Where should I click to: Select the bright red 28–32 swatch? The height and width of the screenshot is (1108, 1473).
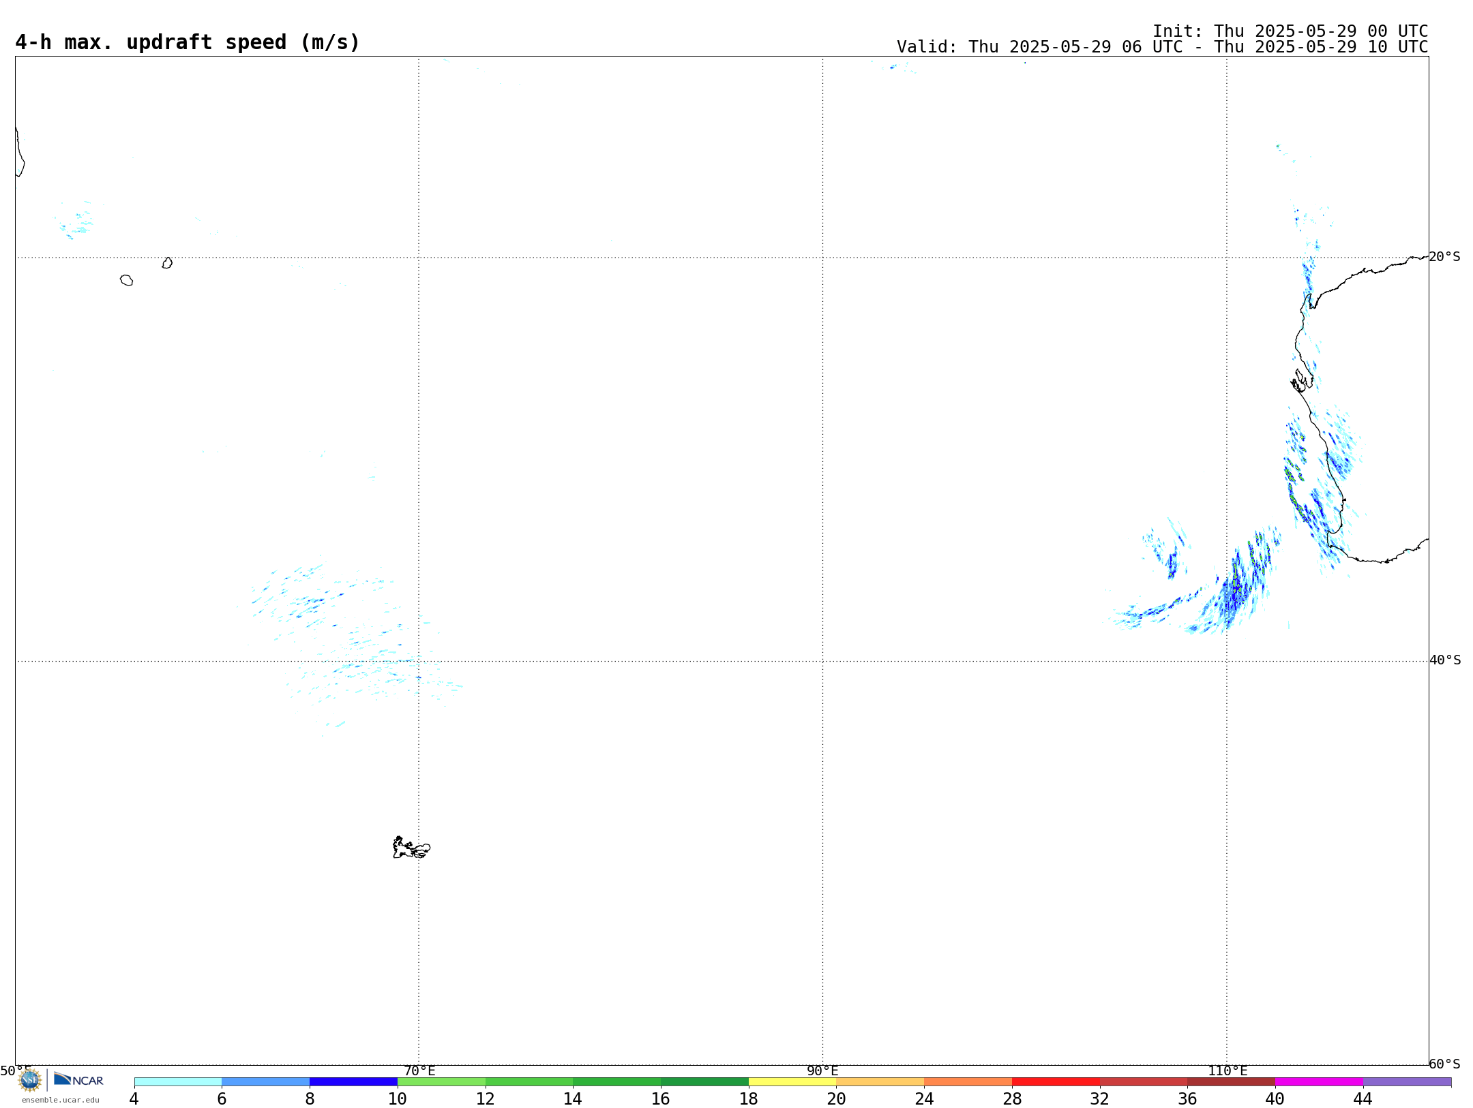tap(1056, 1082)
